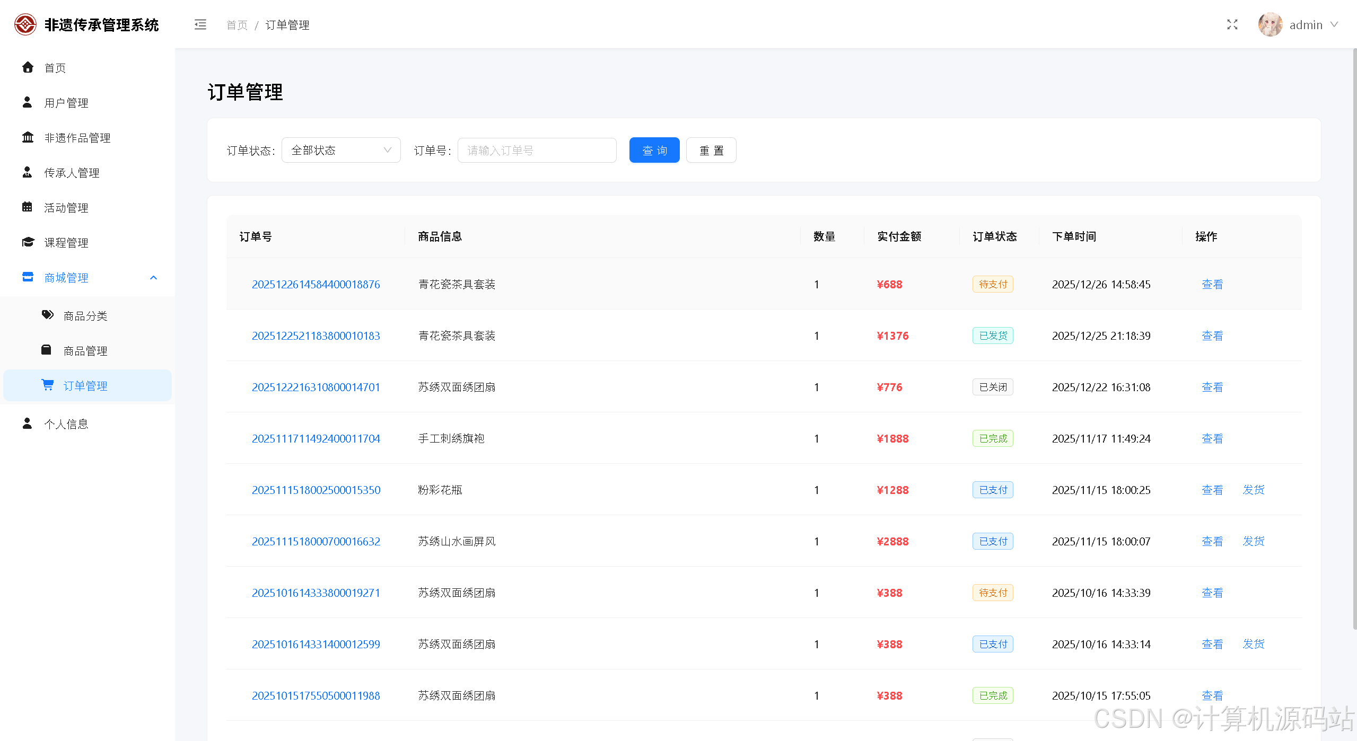The height and width of the screenshot is (741, 1357).
Task: Click the 活动管理 calendar icon
Action: (28, 207)
